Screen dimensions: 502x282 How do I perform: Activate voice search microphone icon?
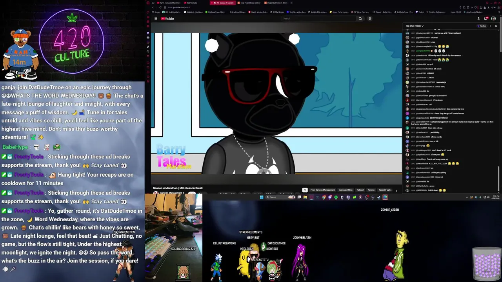(369, 18)
